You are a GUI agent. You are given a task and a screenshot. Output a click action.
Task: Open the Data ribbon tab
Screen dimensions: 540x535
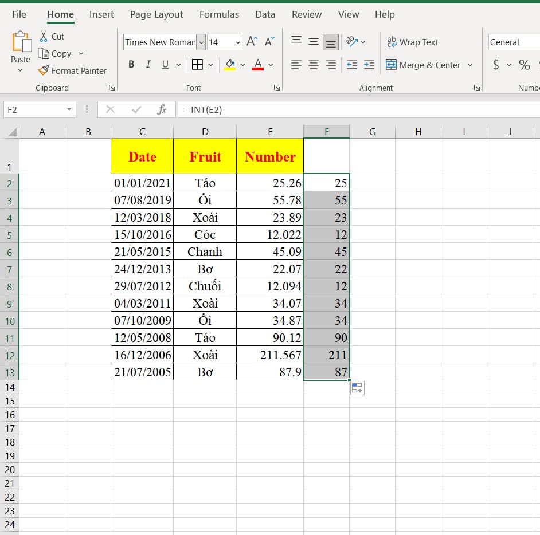[265, 14]
